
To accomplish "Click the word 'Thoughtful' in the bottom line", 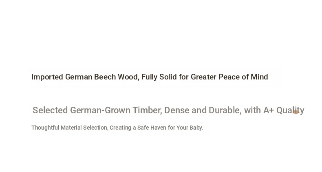I will 45,128.
